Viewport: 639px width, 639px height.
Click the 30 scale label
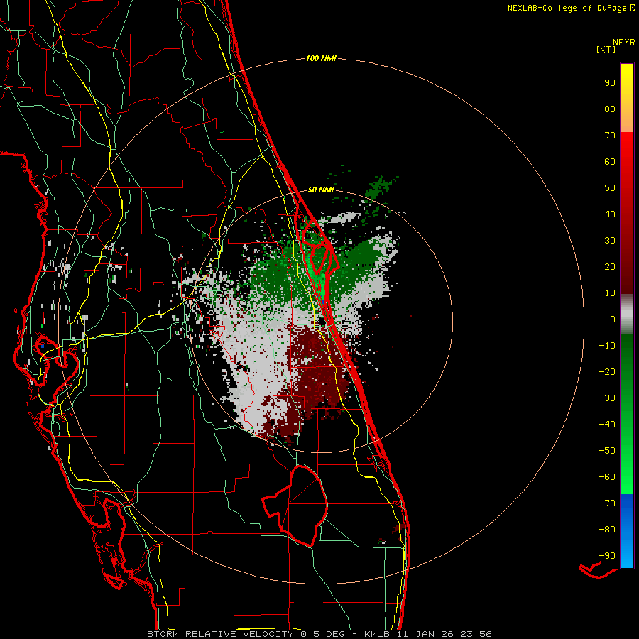coord(610,241)
